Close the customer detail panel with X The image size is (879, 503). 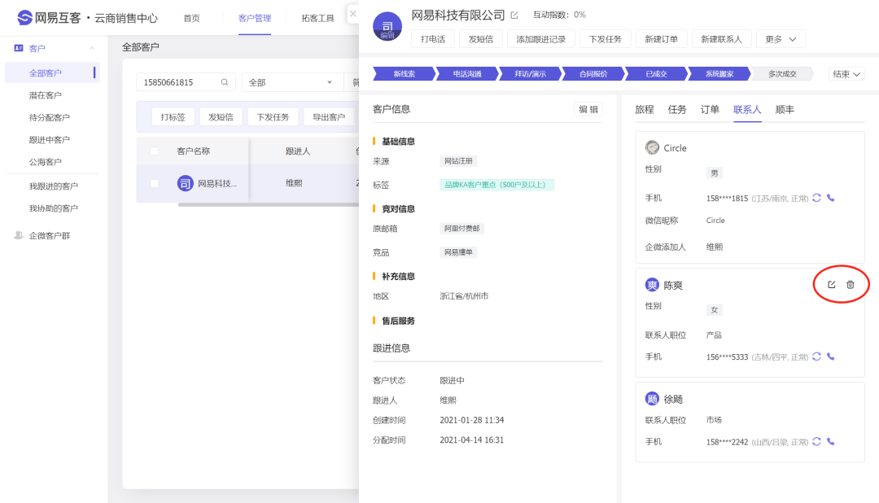click(352, 14)
